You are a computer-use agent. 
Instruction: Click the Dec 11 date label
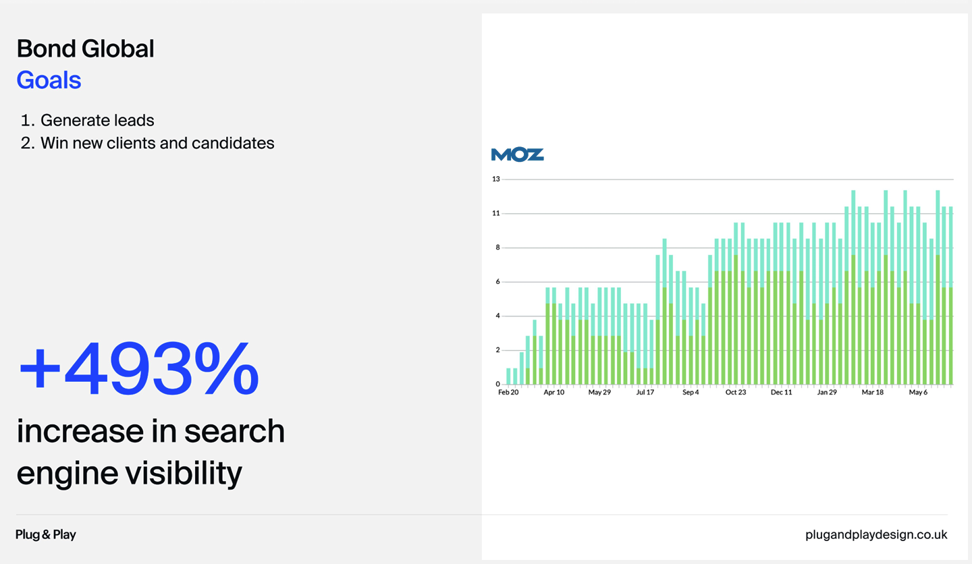click(x=781, y=392)
